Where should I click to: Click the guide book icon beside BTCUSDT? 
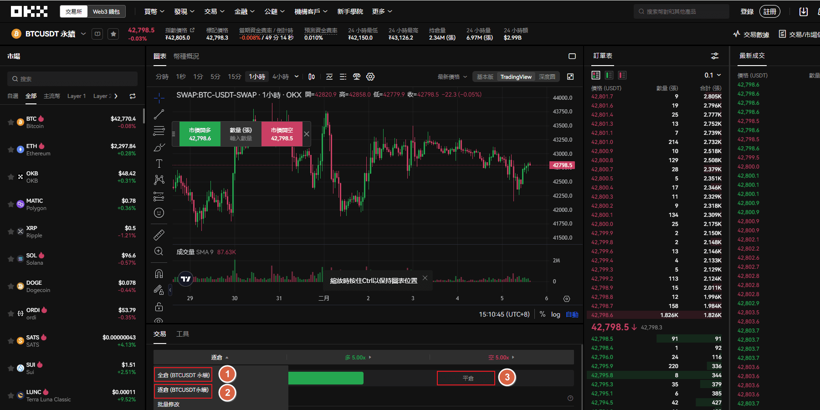pyautogui.click(x=97, y=34)
